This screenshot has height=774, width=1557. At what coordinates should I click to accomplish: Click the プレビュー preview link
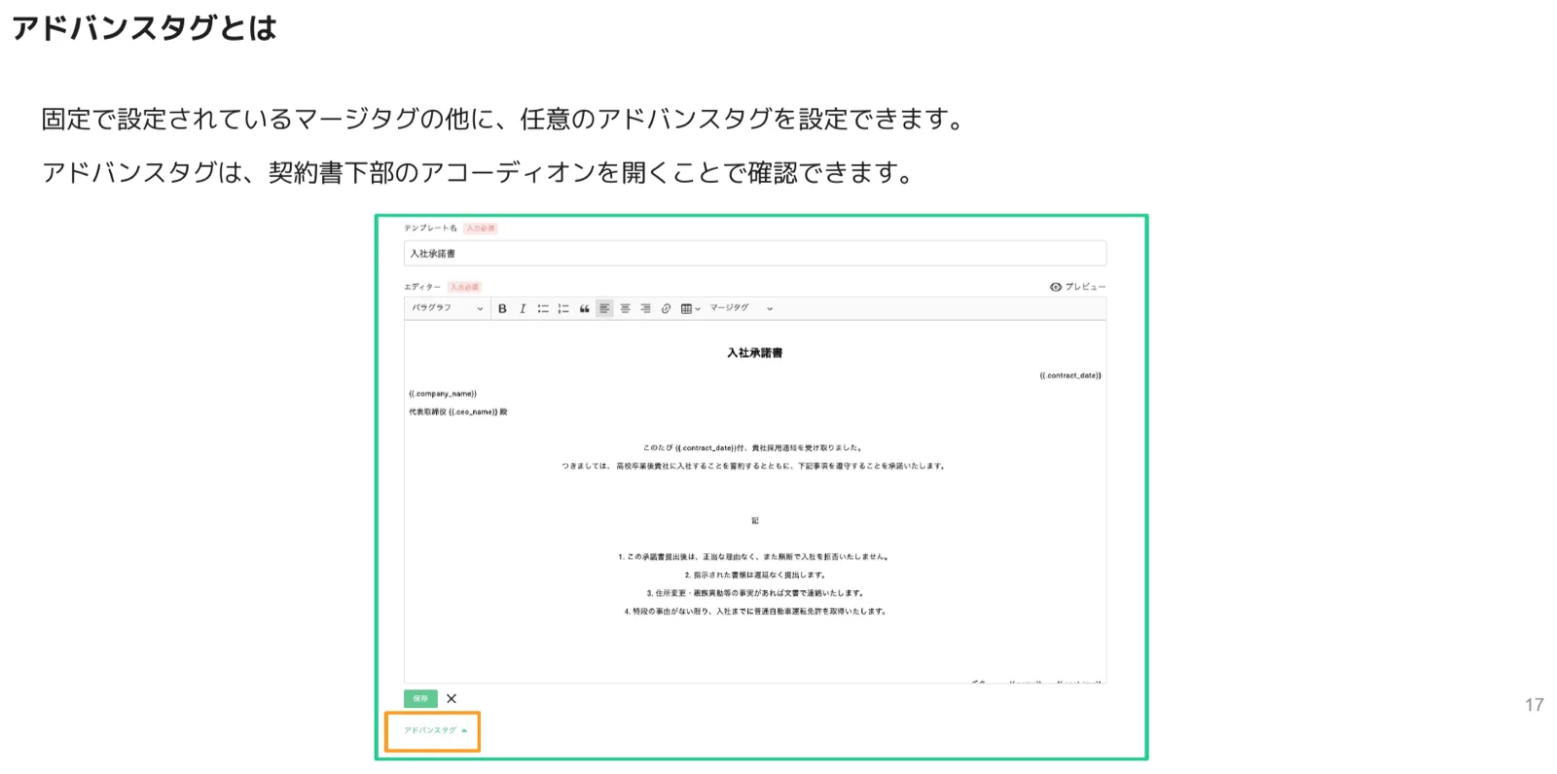(x=1077, y=287)
